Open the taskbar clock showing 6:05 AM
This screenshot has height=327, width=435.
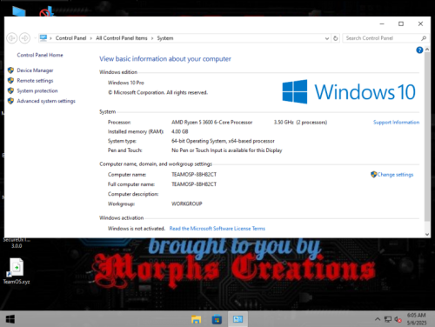417,319
